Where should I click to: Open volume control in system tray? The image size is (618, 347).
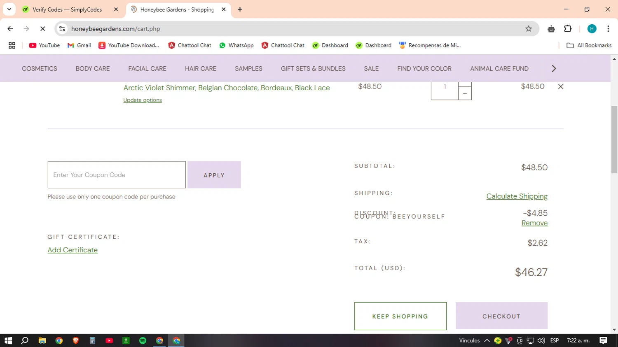click(541, 340)
